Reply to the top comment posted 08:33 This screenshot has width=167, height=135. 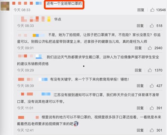tap(141, 10)
